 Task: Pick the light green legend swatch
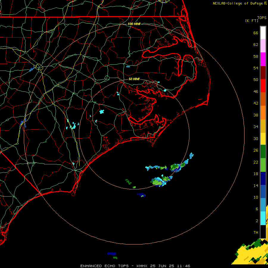click(x=263, y=165)
